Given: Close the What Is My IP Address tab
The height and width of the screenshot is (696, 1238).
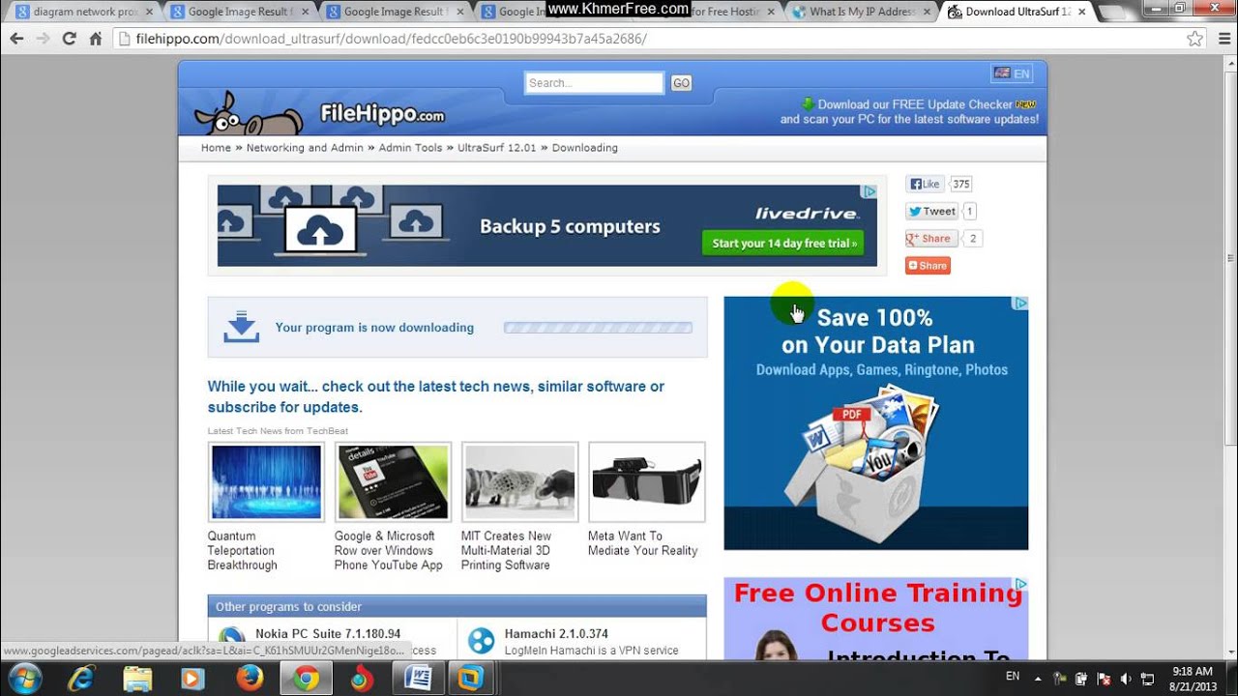Looking at the screenshot, I should [x=926, y=12].
